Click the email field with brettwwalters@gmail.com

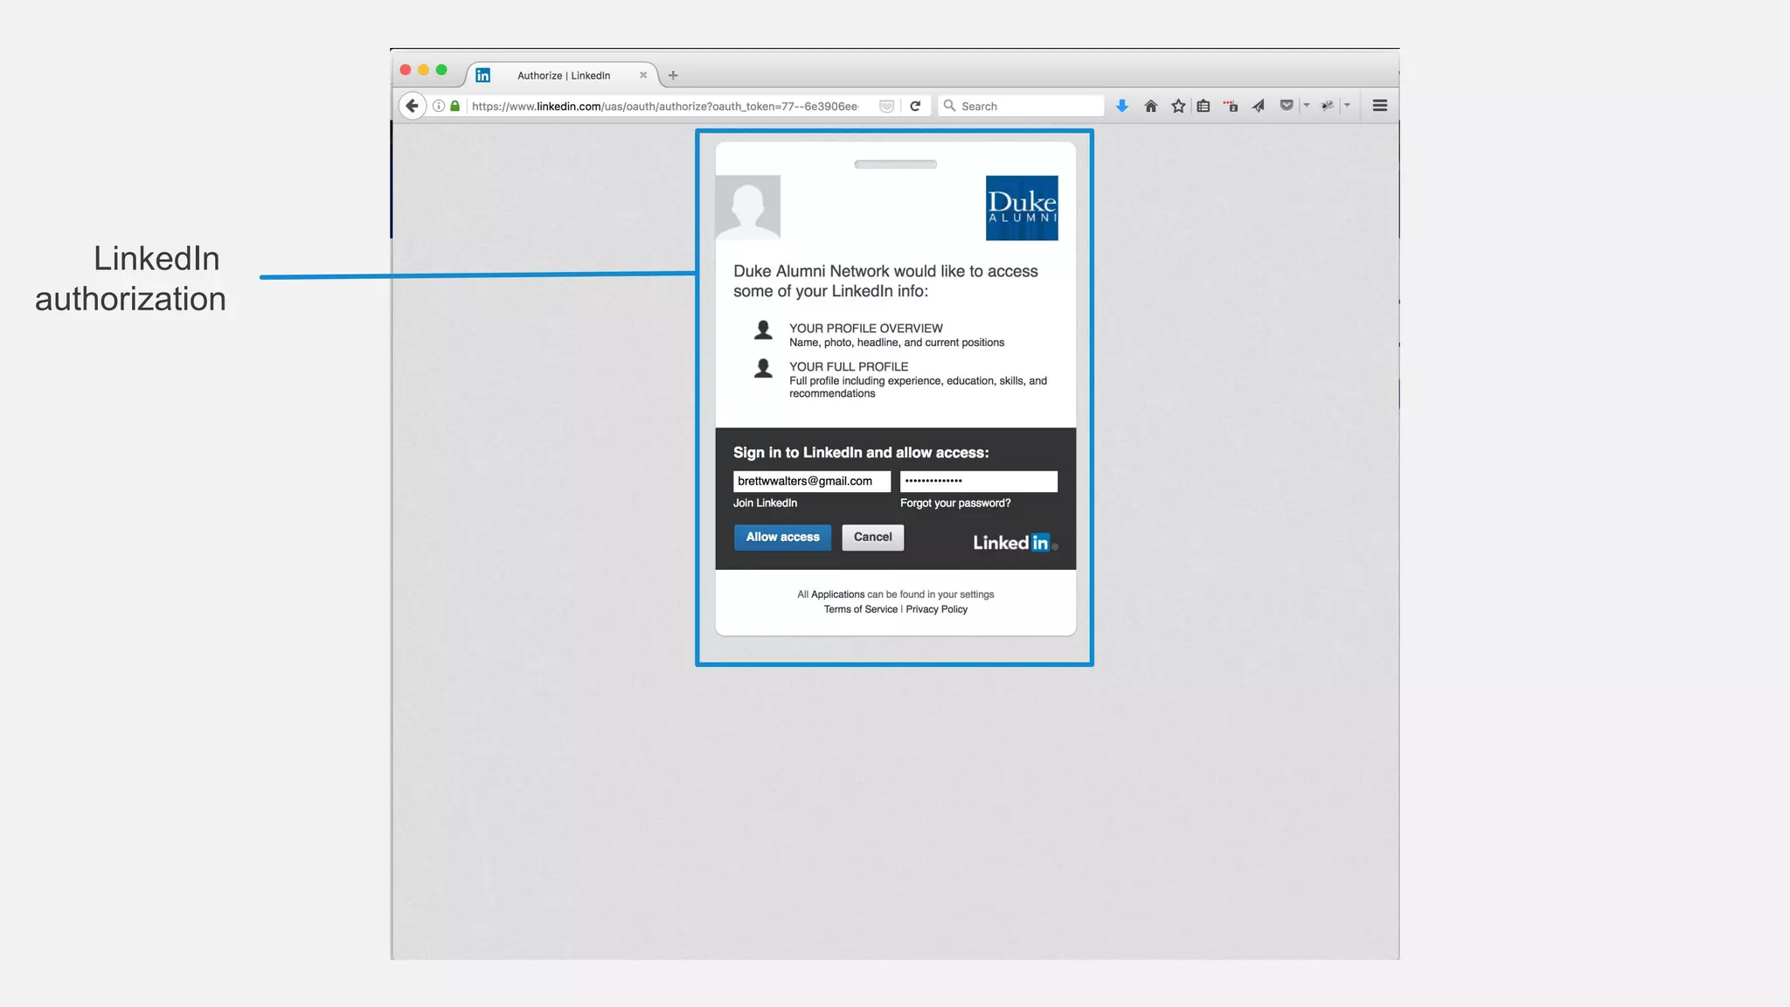pyautogui.click(x=811, y=481)
